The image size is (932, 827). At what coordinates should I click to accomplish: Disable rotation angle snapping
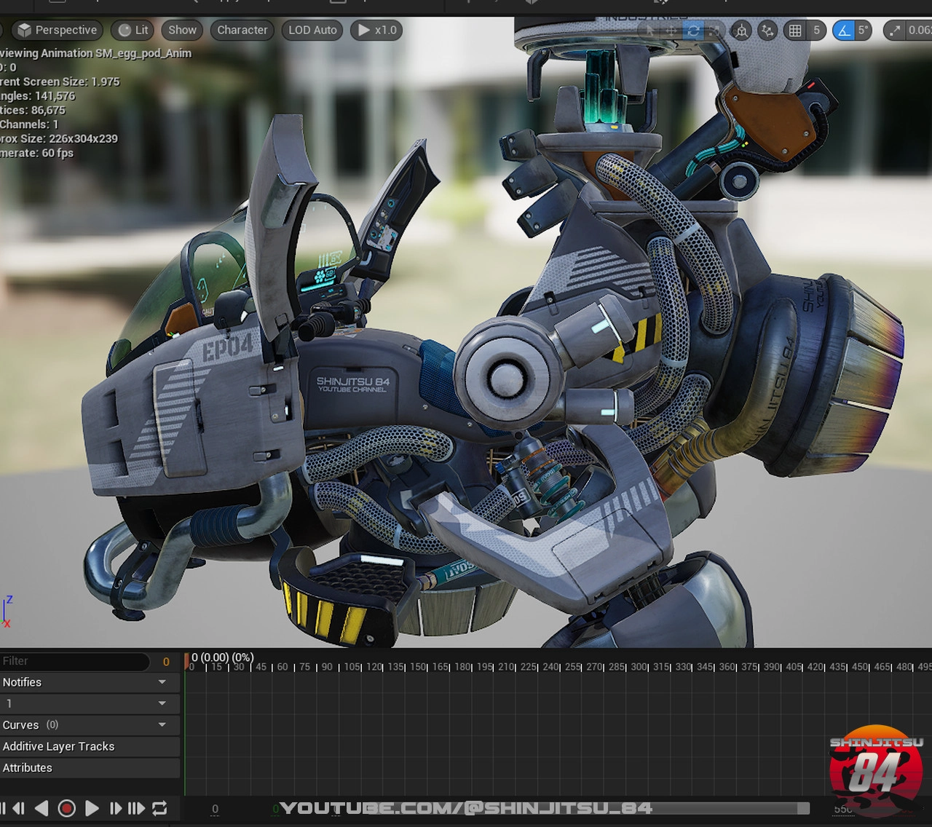tap(843, 31)
